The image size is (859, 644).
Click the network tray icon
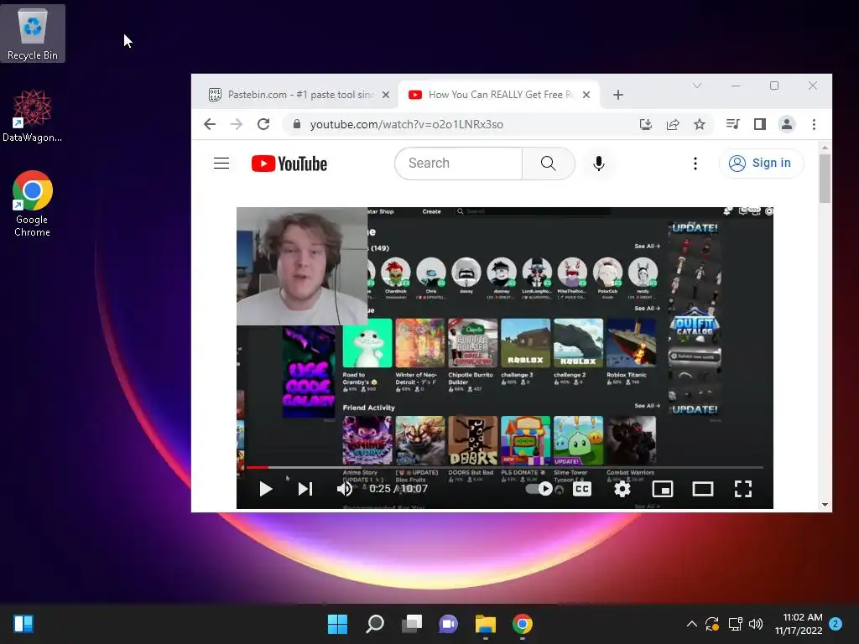735,624
